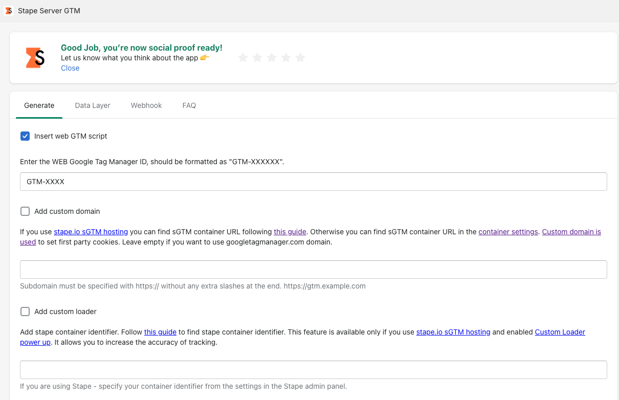Image resolution: width=619 pixels, height=400 pixels.
Task: Open the Generate tab
Action: [39, 105]
